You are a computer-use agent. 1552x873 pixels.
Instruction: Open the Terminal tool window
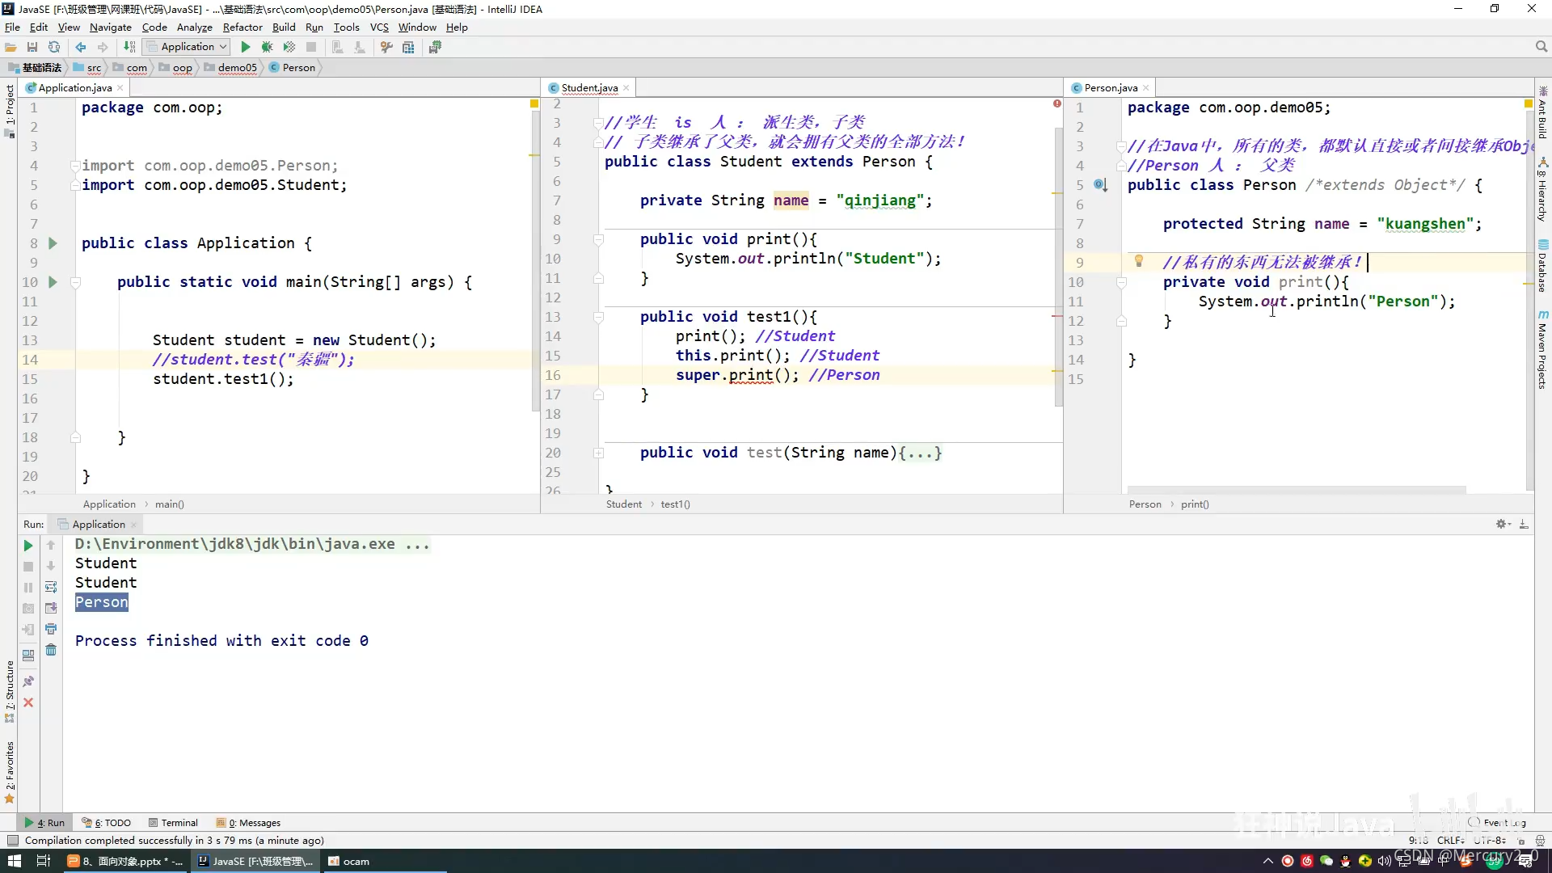tap(174, 823)
